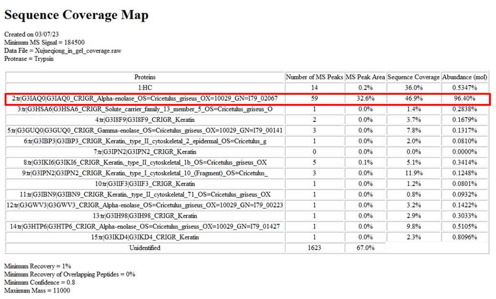Click the Maximum Mass = 11000 line
This screenshot has height=299, width=496.
click(37, 290)
